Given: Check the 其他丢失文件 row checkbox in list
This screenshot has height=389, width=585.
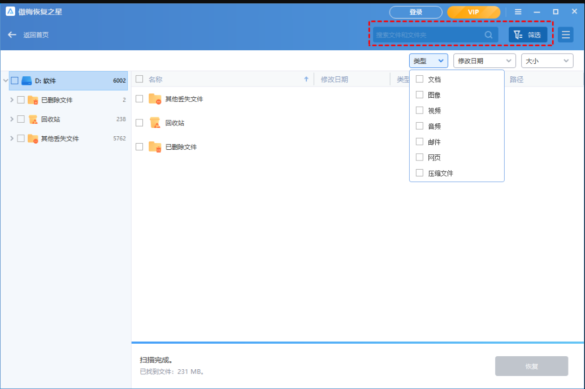Looking at the screenshot, I should pyautogui.click(x=140, y=99).
